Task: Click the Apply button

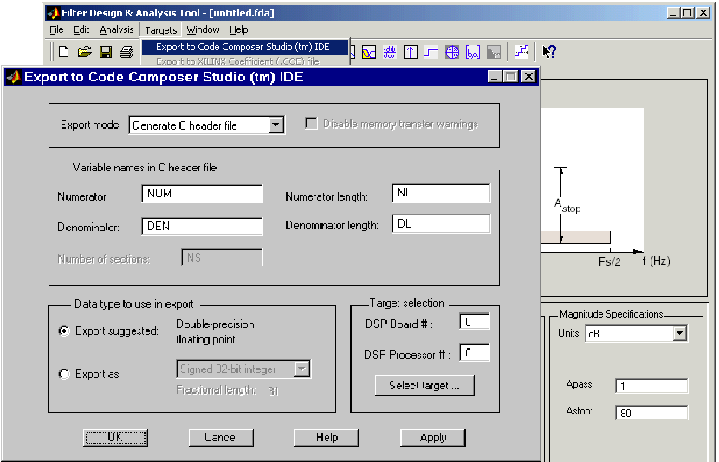Action: 433,437
